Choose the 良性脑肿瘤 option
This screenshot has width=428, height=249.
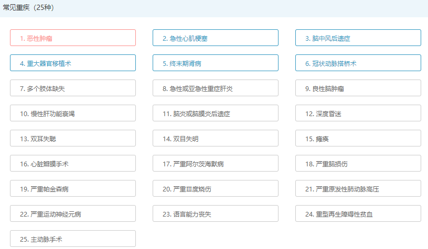pos(358,88)
